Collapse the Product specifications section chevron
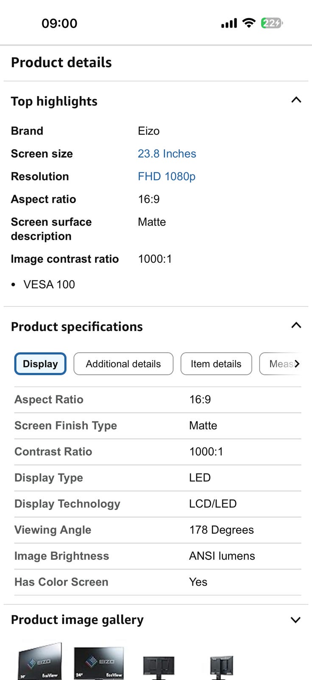 (x=296, y=326)
